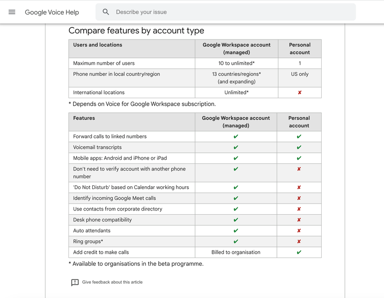
Task: Give feedback about this article
Action: [x=112, y=282]
